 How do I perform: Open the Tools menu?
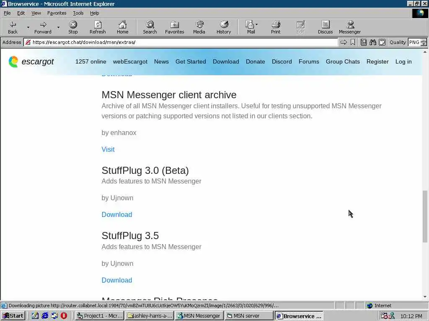tap(78, 13)
